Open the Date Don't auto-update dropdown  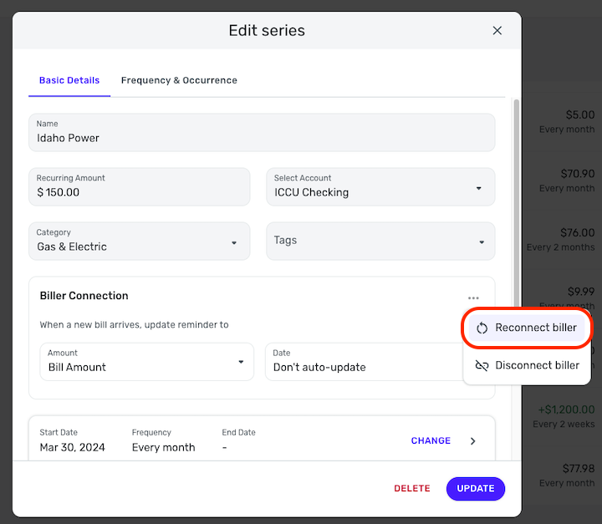click(x=364, y=362)
